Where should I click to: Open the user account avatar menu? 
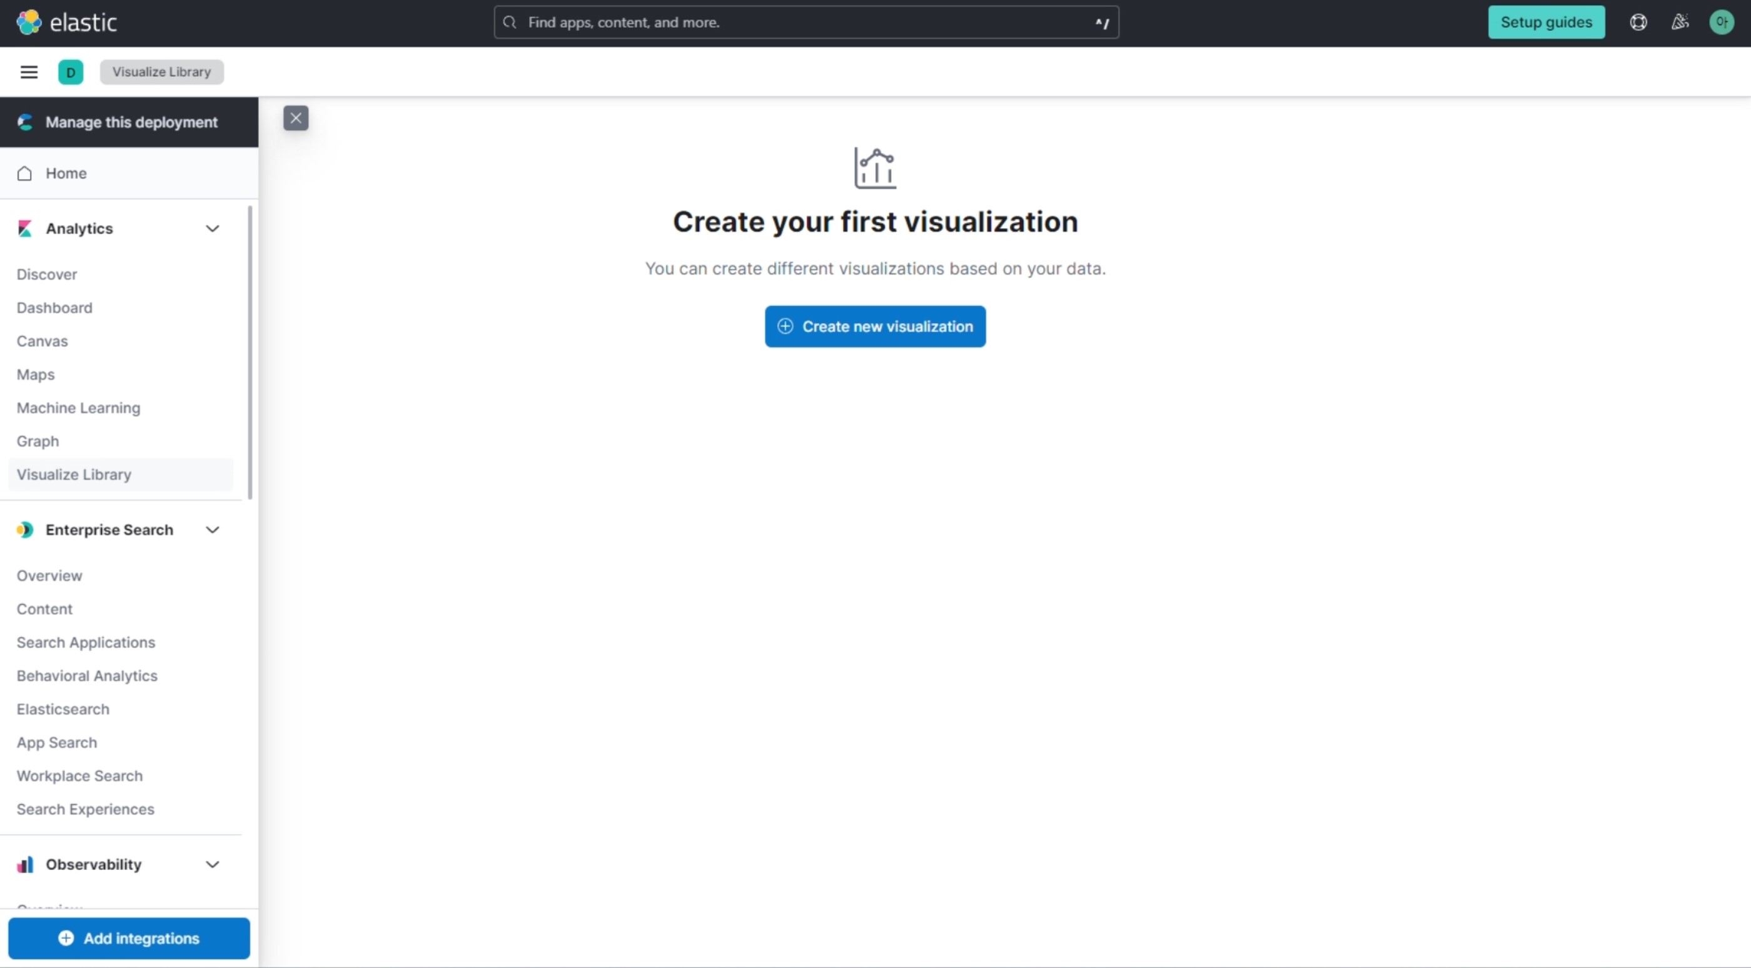coord(1721,23)
